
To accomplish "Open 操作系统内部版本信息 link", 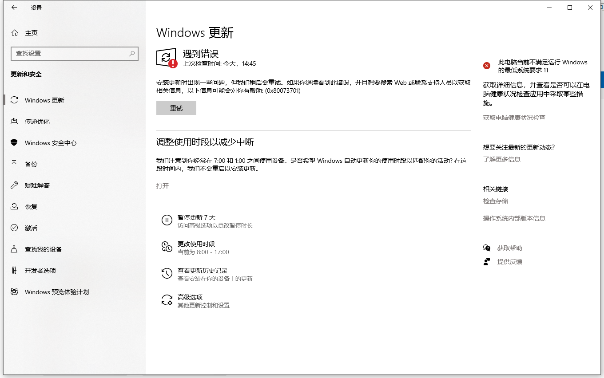I will click(x=514, y=218).
